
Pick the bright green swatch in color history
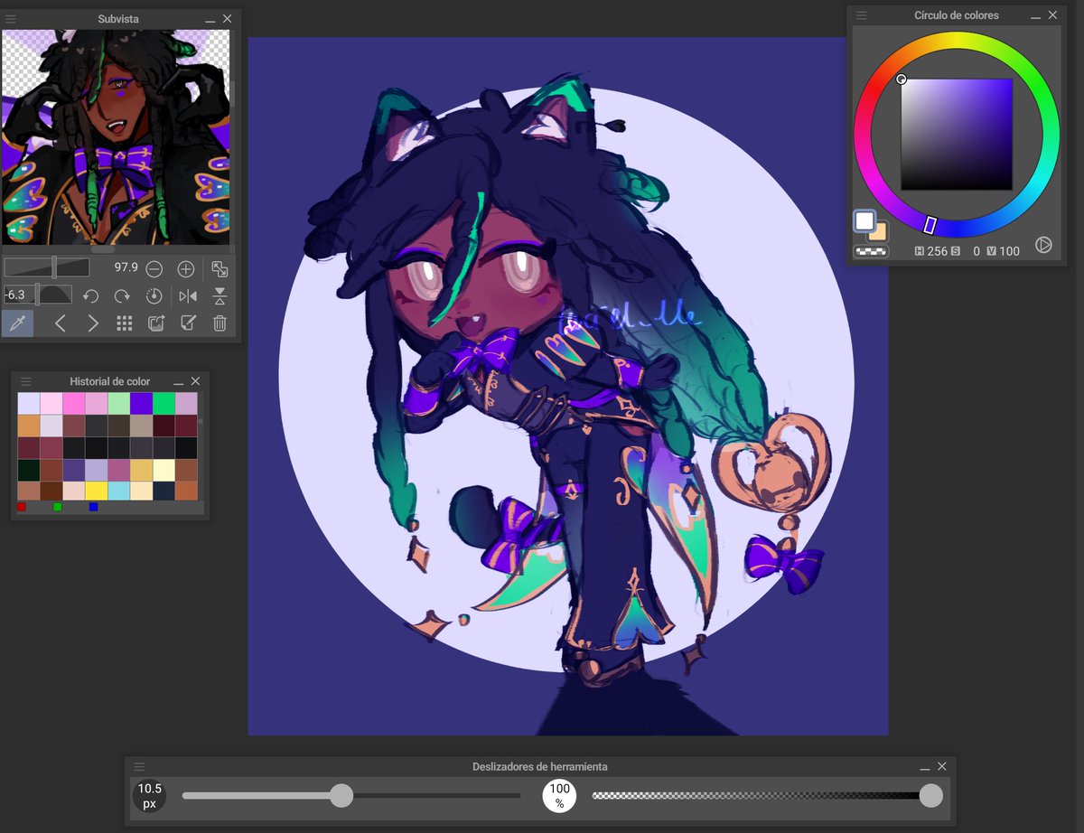(164, 403)
